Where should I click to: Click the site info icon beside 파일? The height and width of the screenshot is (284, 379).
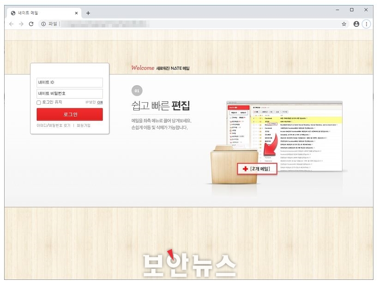43,24
